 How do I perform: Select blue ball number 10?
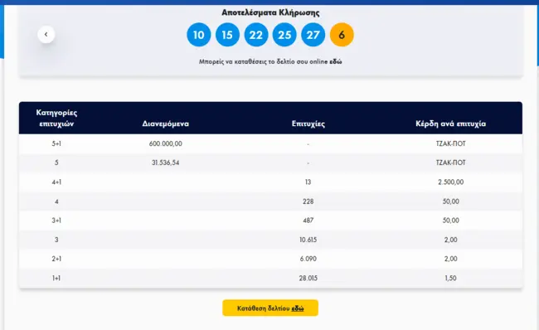199,35
